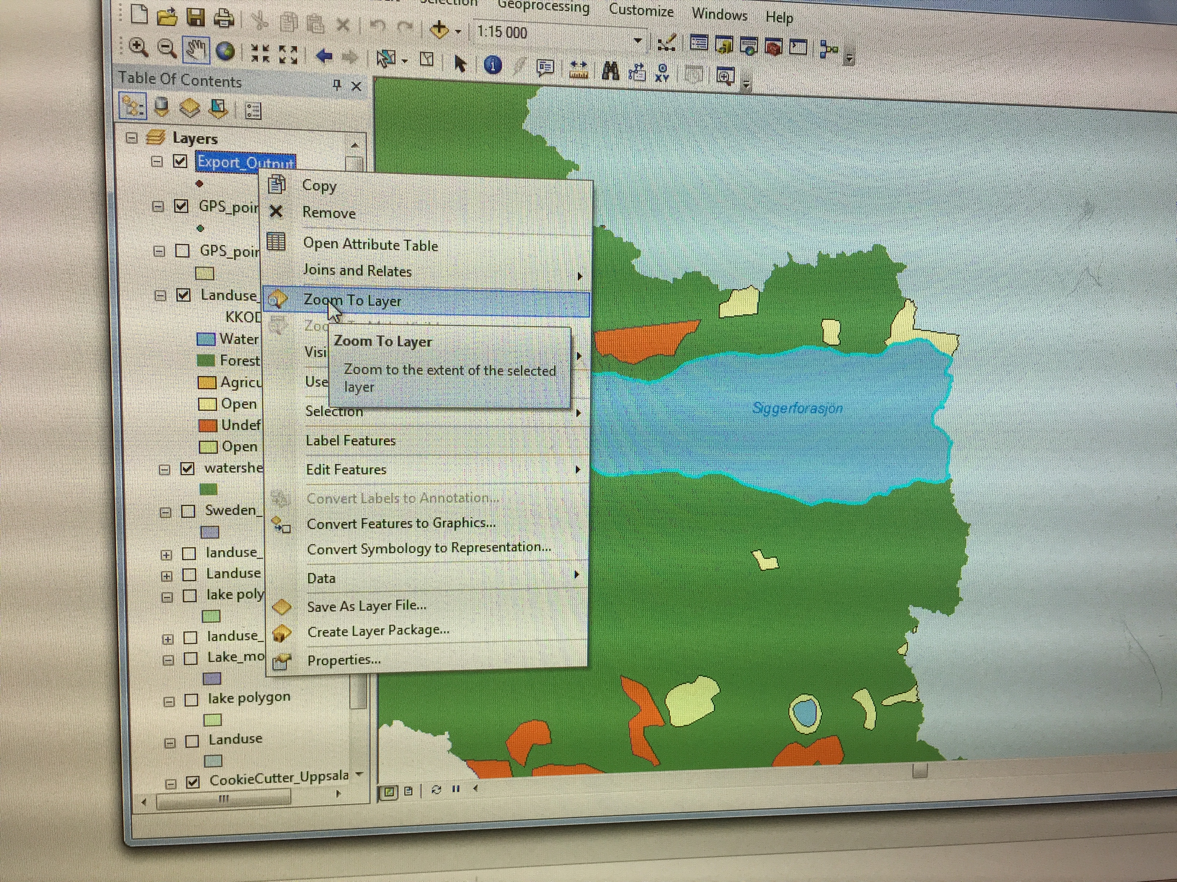This screenshot has width=1177, height=882.
Task: Enable the Sweden_ layer checkbox
Action: coord(188,511)
